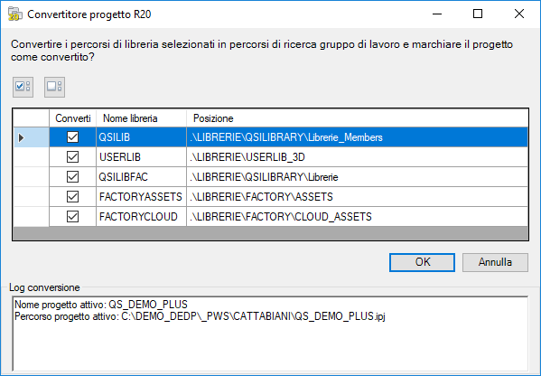This screenshot has width=541, height=376.
Task: Click the deselect all libraries icon
Action: [54, 87]
